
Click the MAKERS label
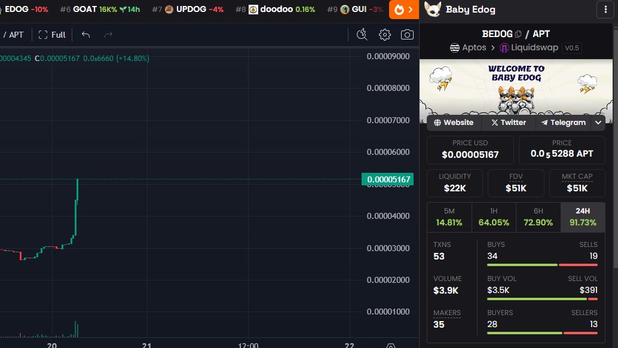coord(447,313)
